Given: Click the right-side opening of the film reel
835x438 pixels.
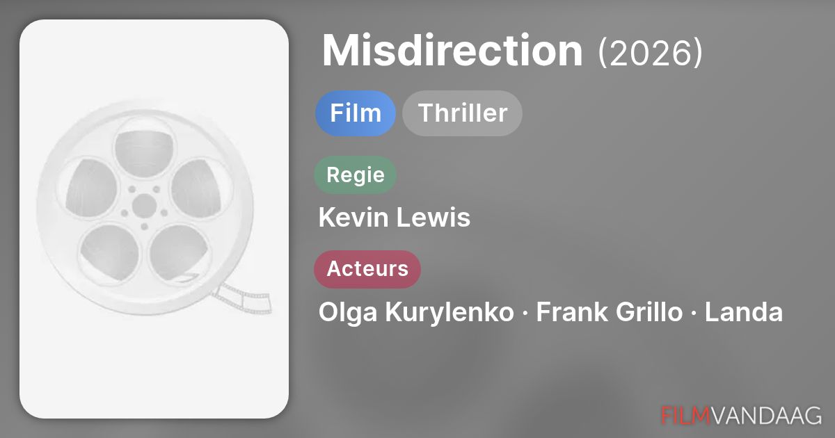Looking at the screenshot, I should coord(198,186).
